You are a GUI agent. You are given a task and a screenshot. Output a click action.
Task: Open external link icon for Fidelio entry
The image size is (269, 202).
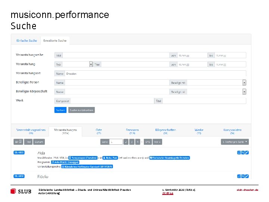click(x=239, y=176)
